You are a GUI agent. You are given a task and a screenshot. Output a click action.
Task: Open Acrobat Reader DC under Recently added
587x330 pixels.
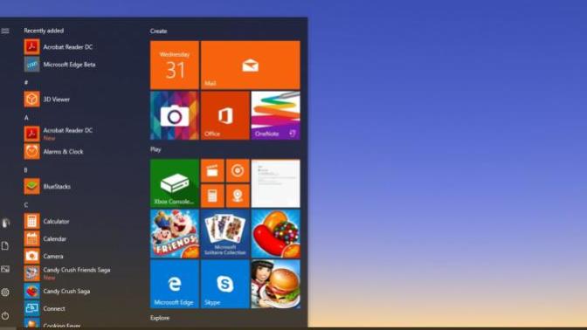59,47
